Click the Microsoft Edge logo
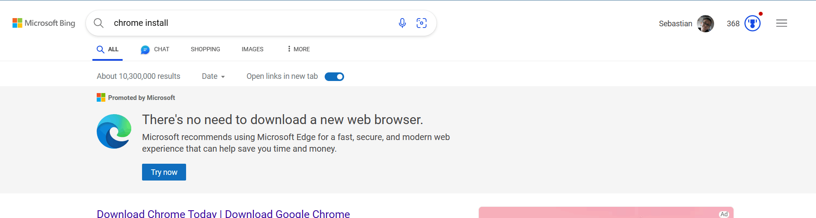816x218 pixels. pyautogui.click(x=114, y=131)
